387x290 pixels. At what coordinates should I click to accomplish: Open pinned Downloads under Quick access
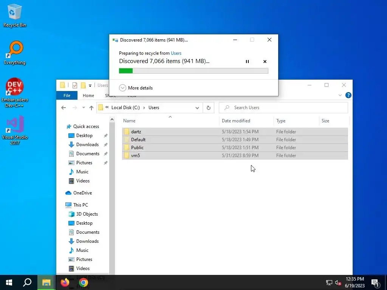click(87, 145)
